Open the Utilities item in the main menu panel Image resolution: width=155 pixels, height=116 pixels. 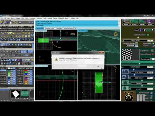point(9,27)
